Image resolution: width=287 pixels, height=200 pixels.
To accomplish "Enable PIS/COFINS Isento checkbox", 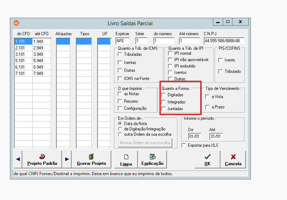I will pyautogui.click(x=220, y=60).
